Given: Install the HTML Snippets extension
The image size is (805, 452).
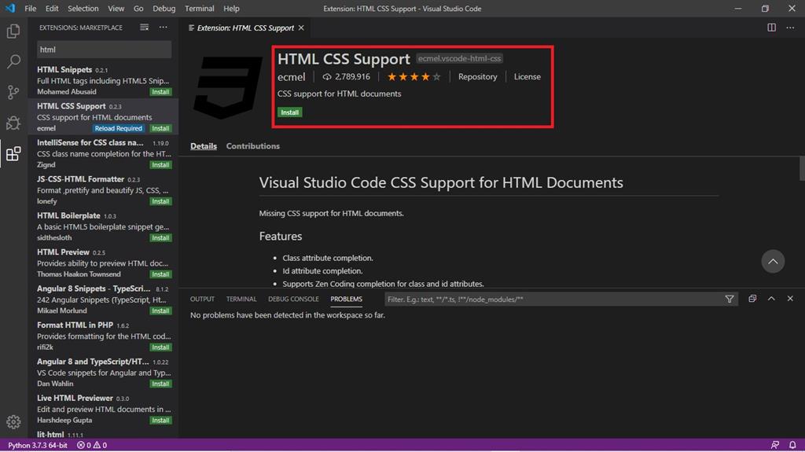Looking at the screenshot, I should 160,92.
